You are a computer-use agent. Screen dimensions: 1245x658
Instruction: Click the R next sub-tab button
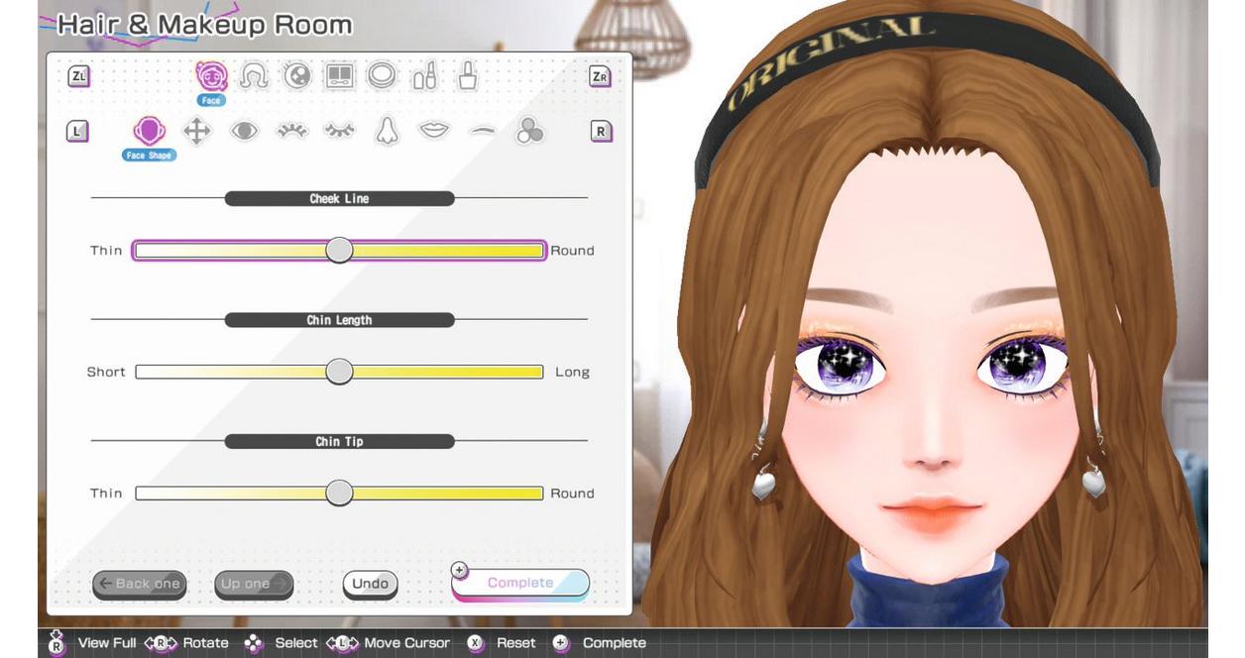(x=601, y=131)
